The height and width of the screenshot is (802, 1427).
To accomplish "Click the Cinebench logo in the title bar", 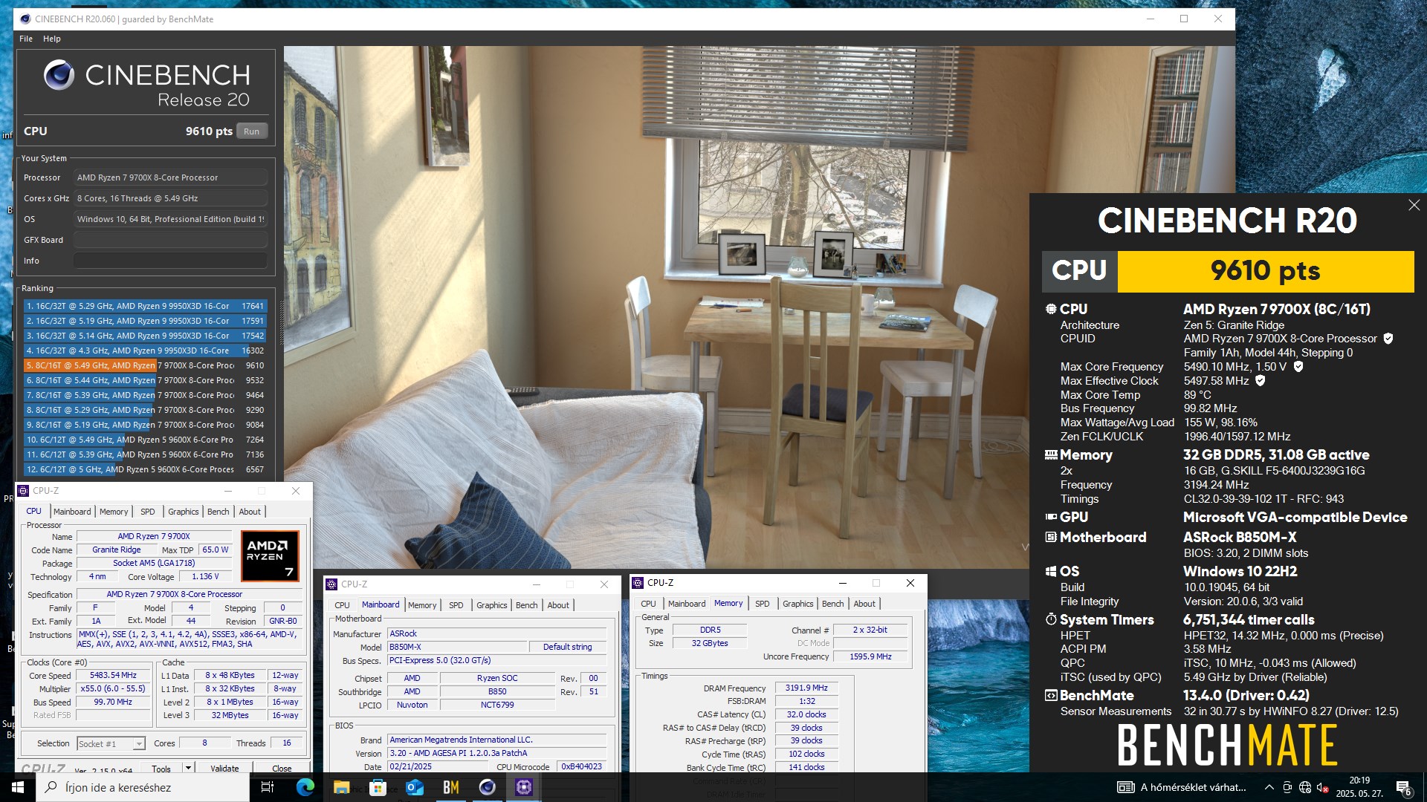I will coord(25,19).
